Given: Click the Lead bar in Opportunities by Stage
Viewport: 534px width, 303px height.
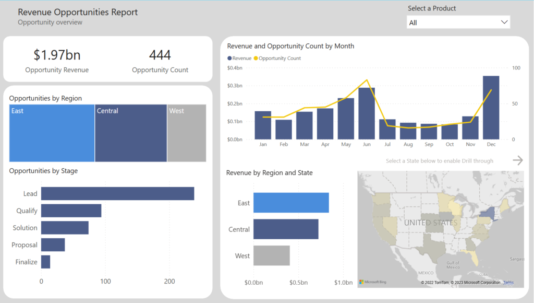Looking at the screenshot, I should pos(117,193).
